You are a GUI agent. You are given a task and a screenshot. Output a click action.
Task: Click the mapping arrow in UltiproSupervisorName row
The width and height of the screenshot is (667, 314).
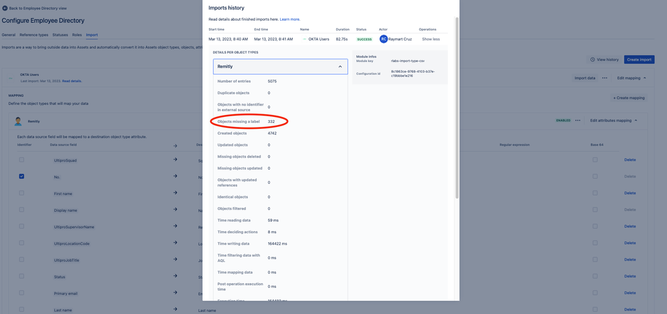[175, 226]
